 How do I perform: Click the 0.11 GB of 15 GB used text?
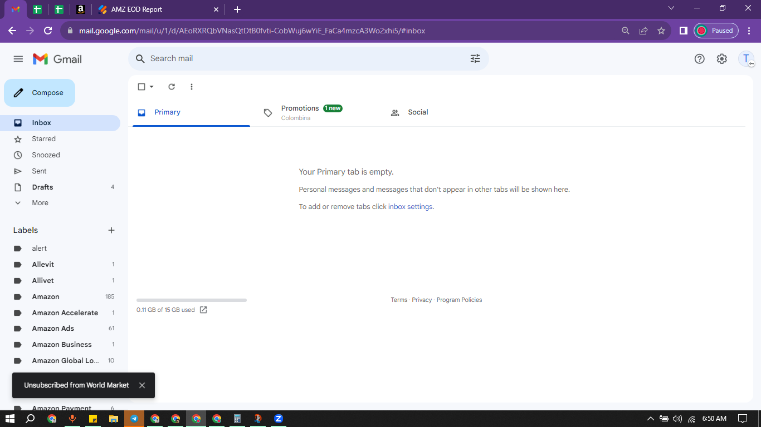point(165,310)
